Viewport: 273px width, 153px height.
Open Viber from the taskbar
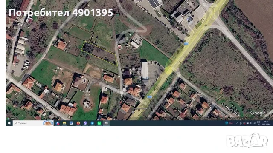point(85,123)
